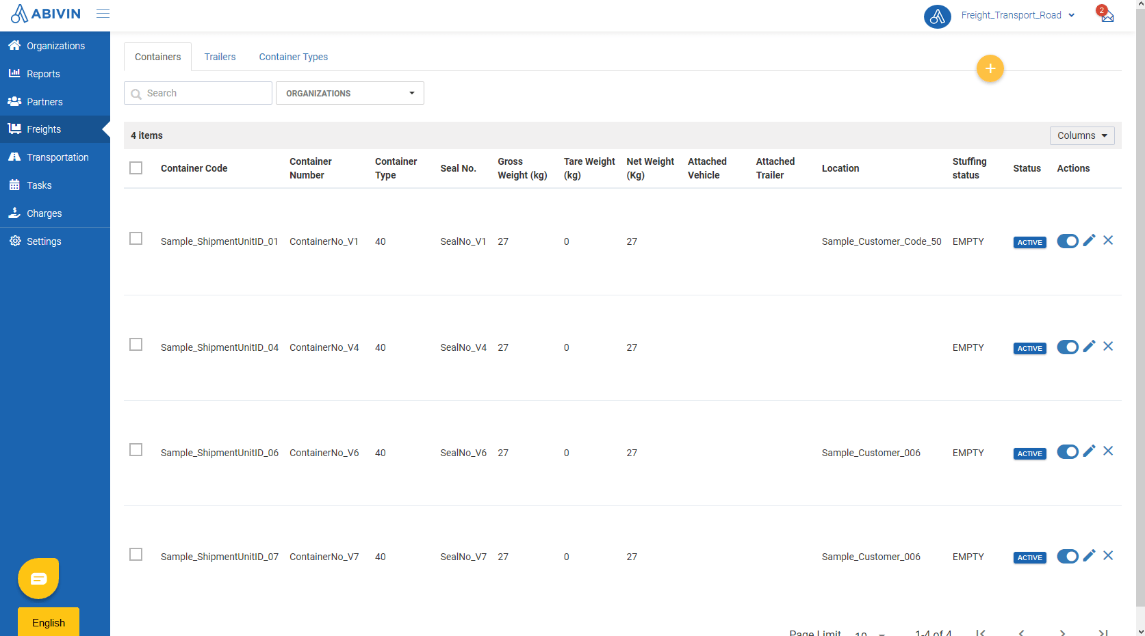
Task: Switch to the Container Types tab
Action: coord(293,57)
